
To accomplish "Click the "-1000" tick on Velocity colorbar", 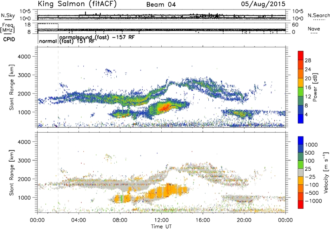I will point(313,201).
